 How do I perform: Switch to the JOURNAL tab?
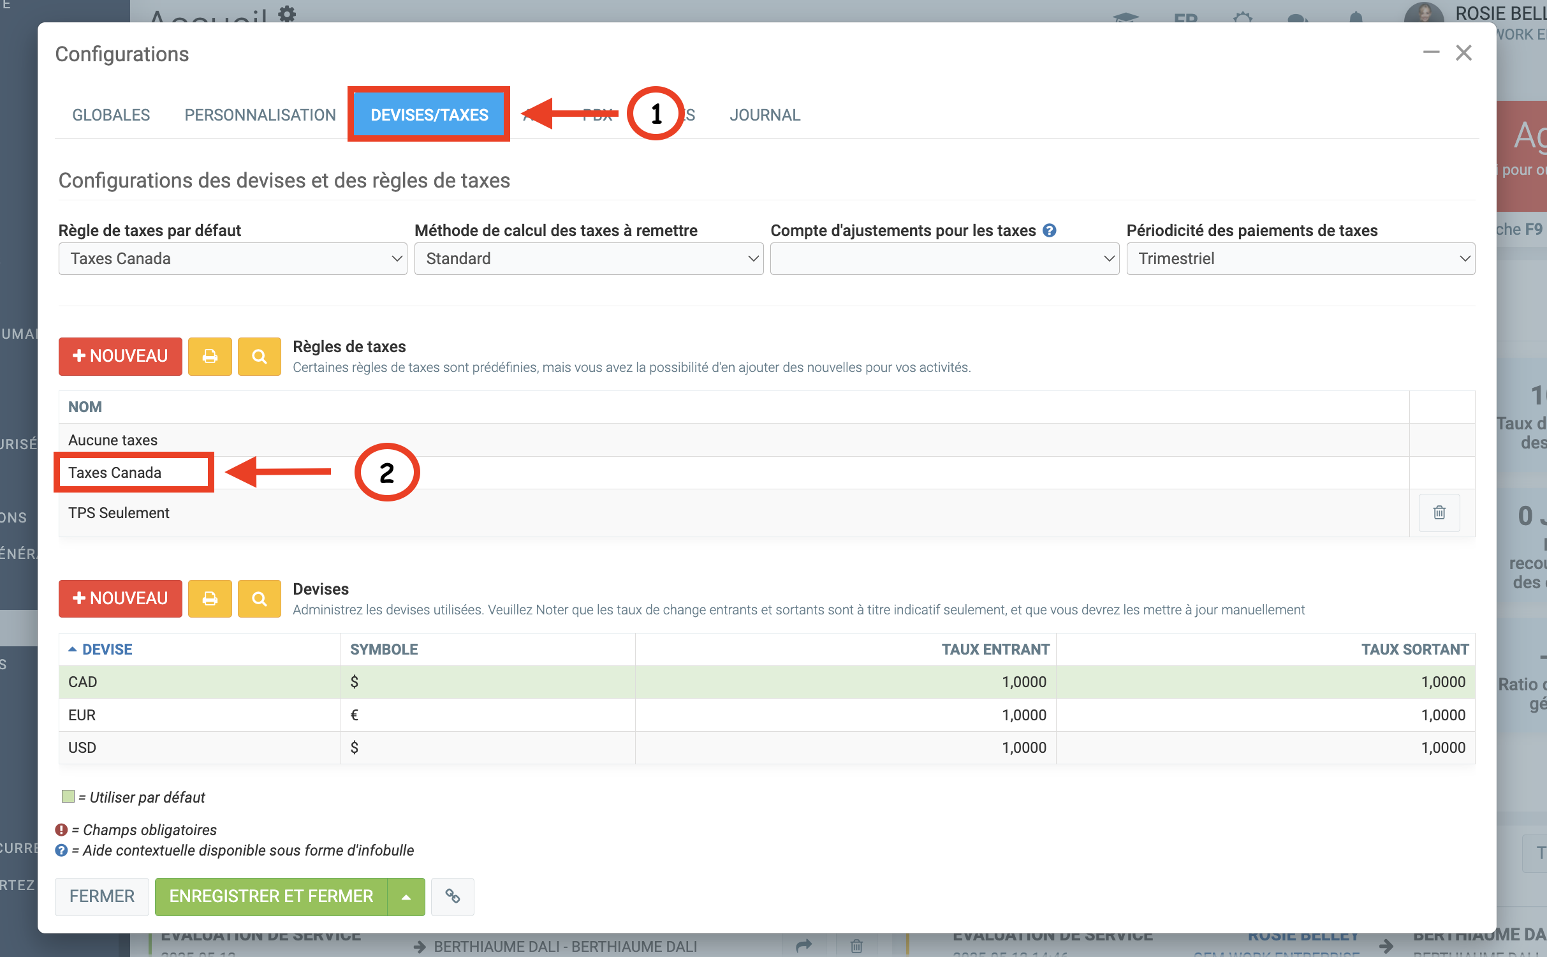click(x=765, y=115)
